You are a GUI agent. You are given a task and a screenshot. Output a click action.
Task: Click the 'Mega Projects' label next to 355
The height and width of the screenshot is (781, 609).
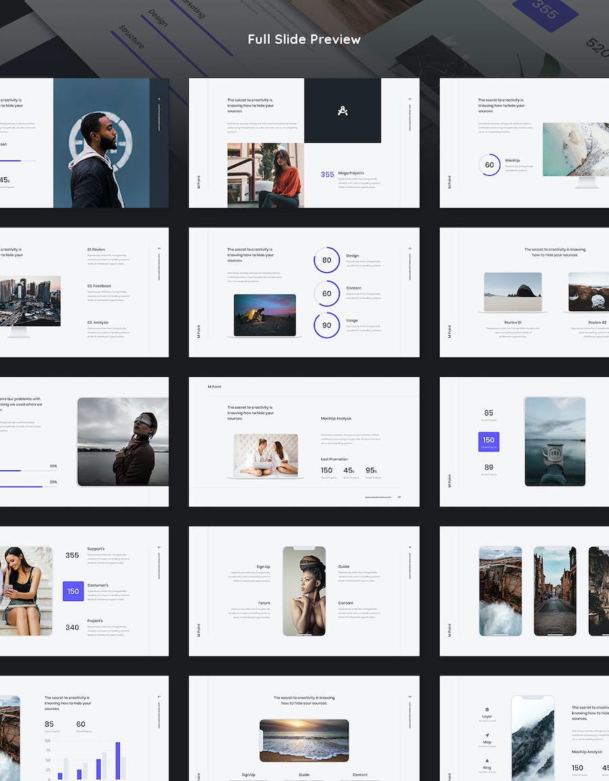pos(352,173)
